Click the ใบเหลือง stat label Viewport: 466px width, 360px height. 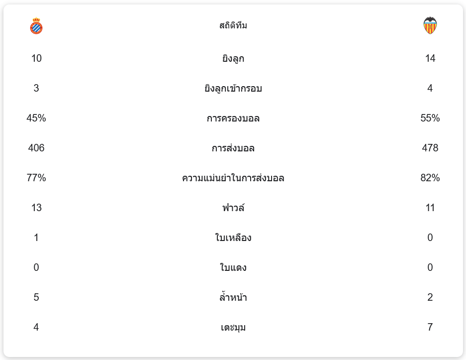click(233, 238)
